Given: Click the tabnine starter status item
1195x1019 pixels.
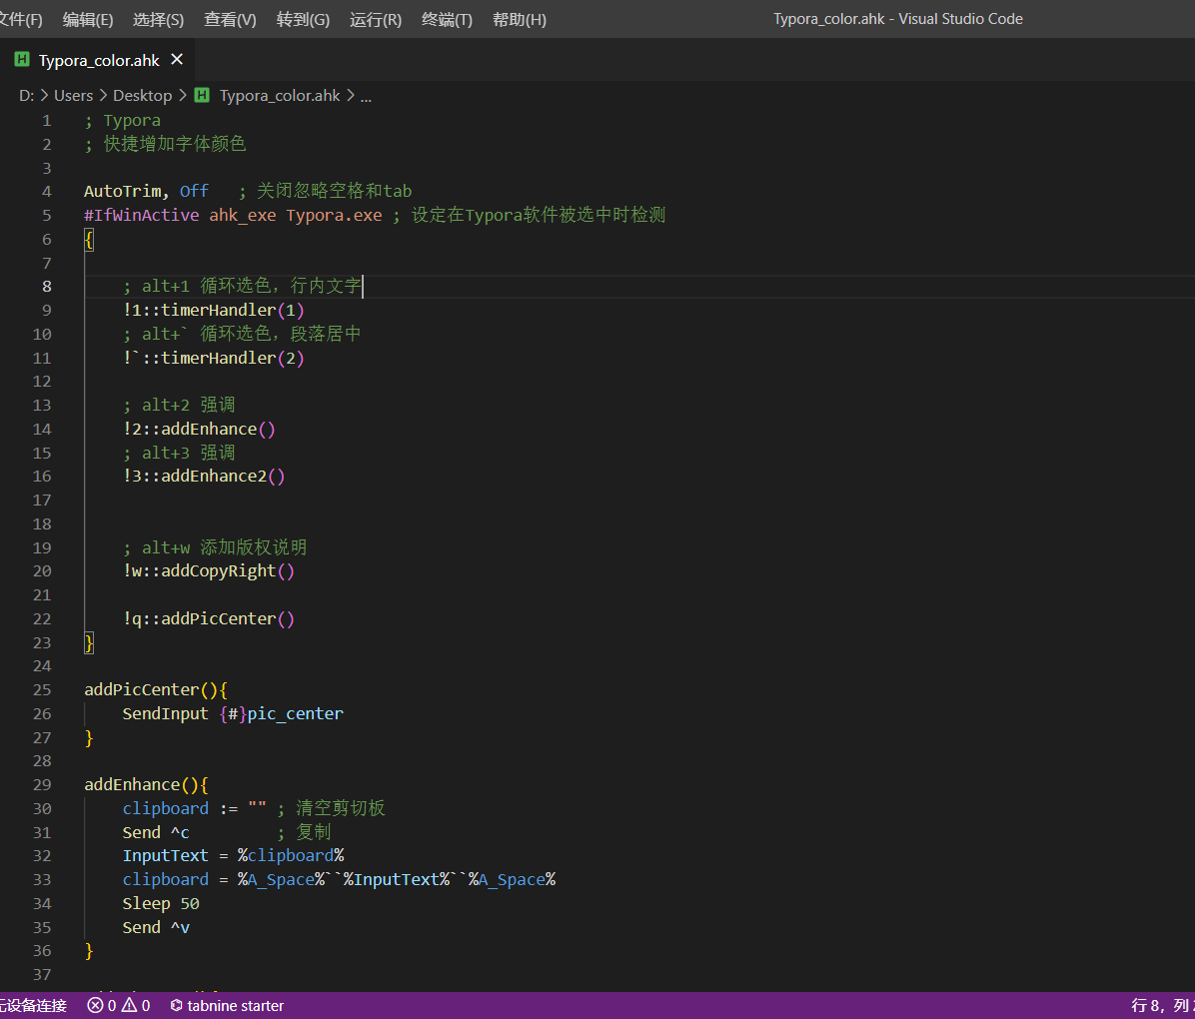Looking at the screenshot, I should point(227,1005).
